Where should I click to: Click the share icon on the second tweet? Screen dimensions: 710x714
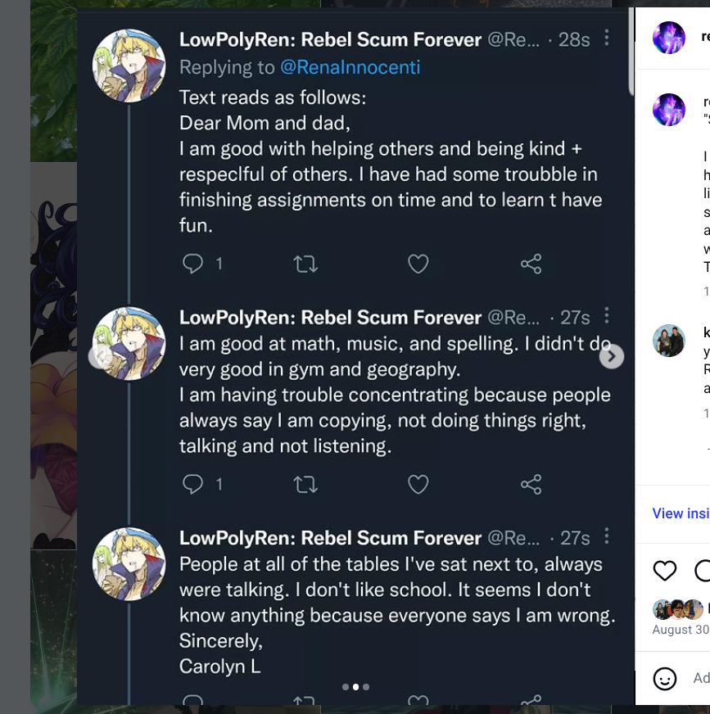(x=531, y=485)
